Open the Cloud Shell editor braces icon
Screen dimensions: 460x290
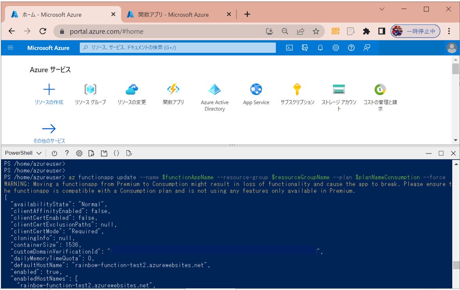[x=116, y=153]
